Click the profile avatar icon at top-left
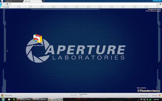 (x=2, y=1)
